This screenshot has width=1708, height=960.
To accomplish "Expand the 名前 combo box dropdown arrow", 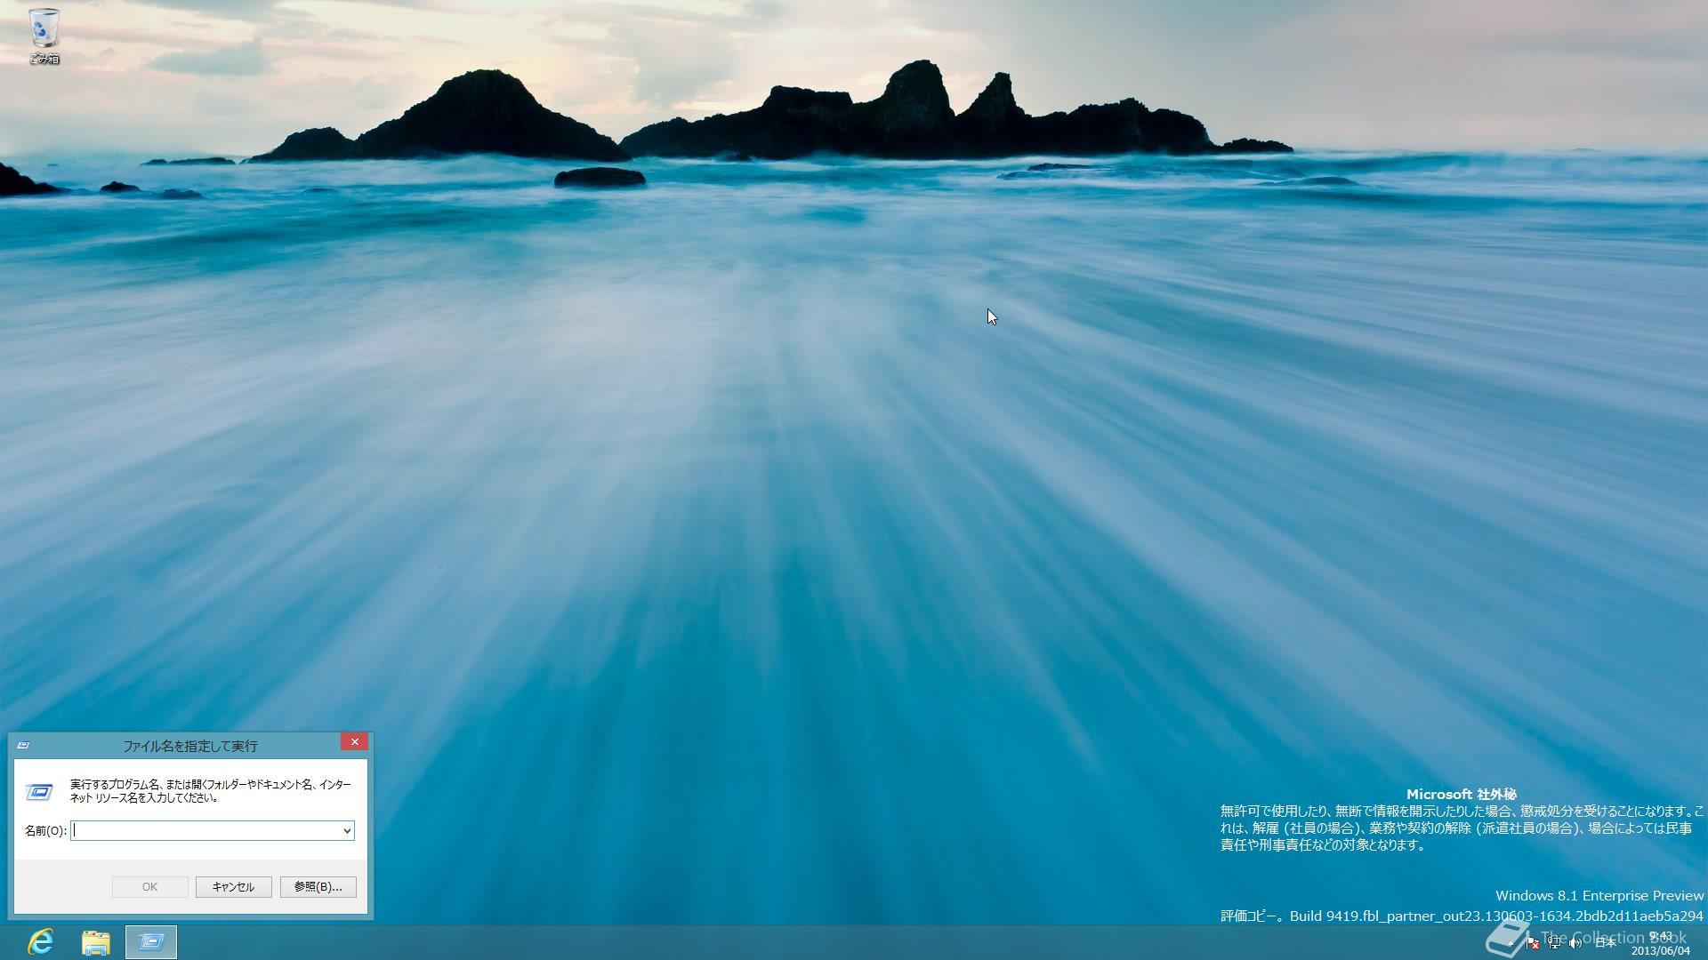I will [347, 830].
